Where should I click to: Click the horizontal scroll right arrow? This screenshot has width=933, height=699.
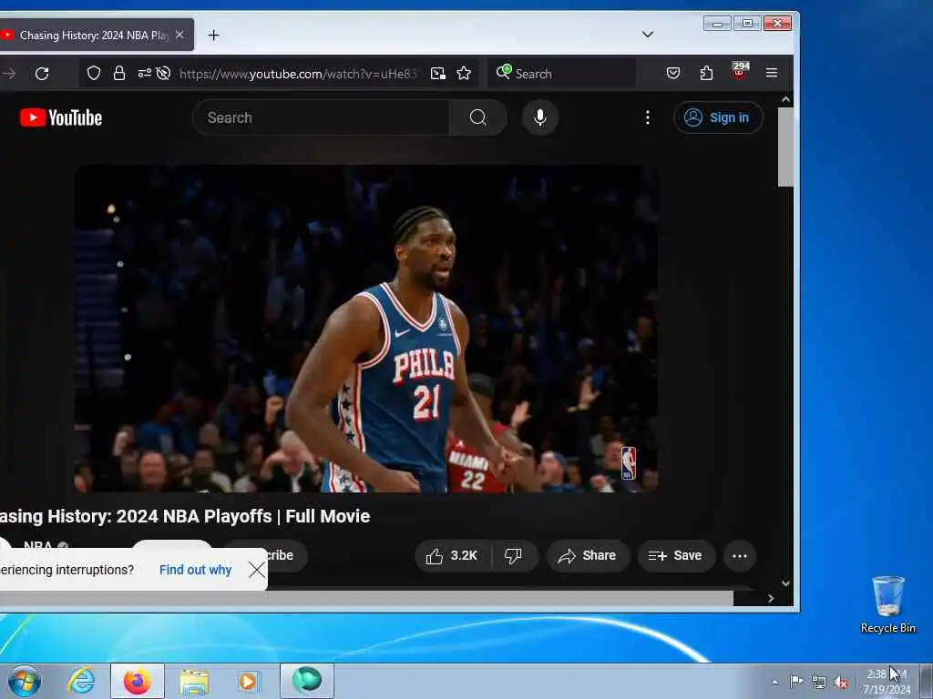click(771, 599)
